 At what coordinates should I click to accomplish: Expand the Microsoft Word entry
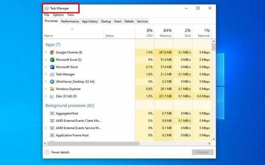[46, 67]
